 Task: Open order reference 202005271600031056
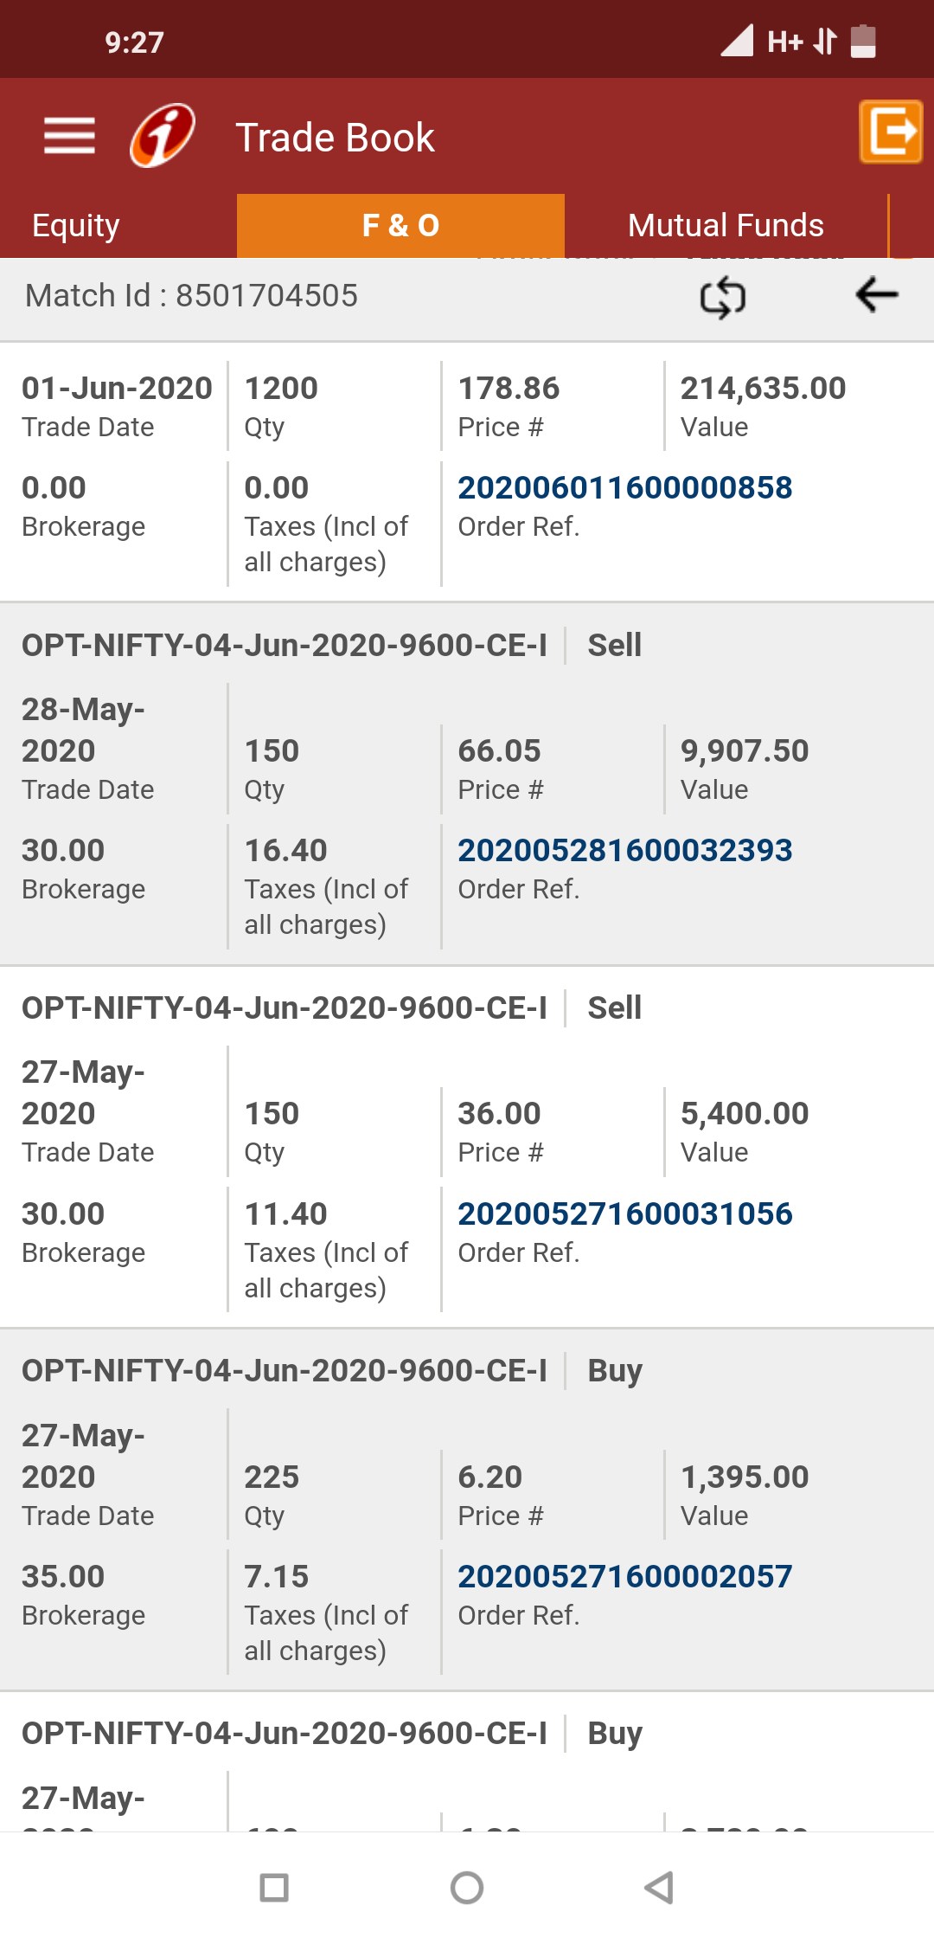pyautogui.click(x=624, y=1213)
